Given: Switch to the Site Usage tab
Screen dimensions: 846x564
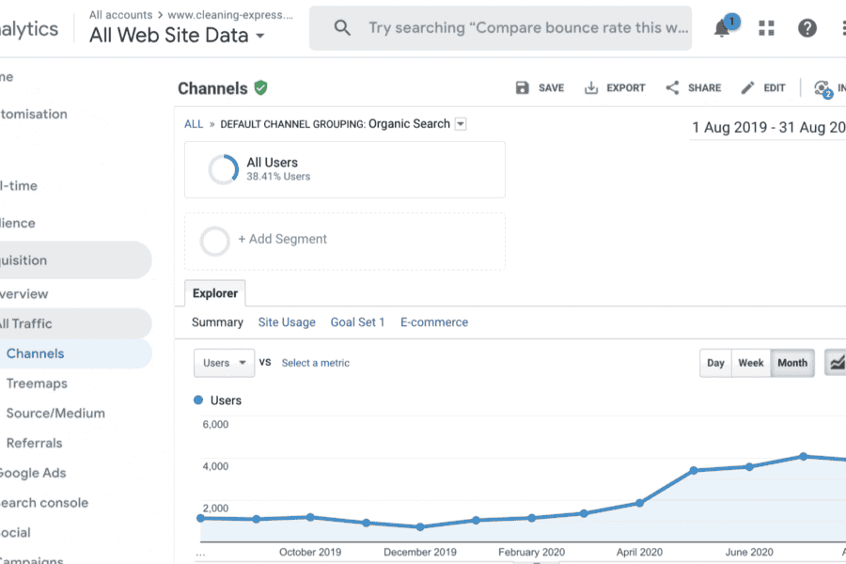Looking at the screenshot, I should [287, 322].
